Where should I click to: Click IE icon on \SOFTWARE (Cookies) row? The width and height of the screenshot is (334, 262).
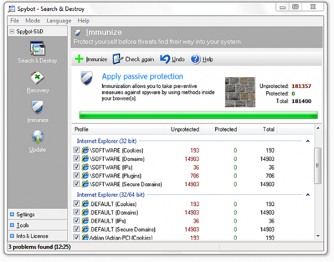85,150
